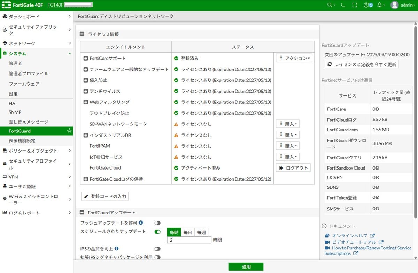
Task: Click the 適用 button at the bottom
Action: (x=246, y=266)
